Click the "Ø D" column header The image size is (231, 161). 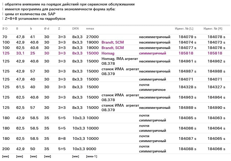[5, 29]
